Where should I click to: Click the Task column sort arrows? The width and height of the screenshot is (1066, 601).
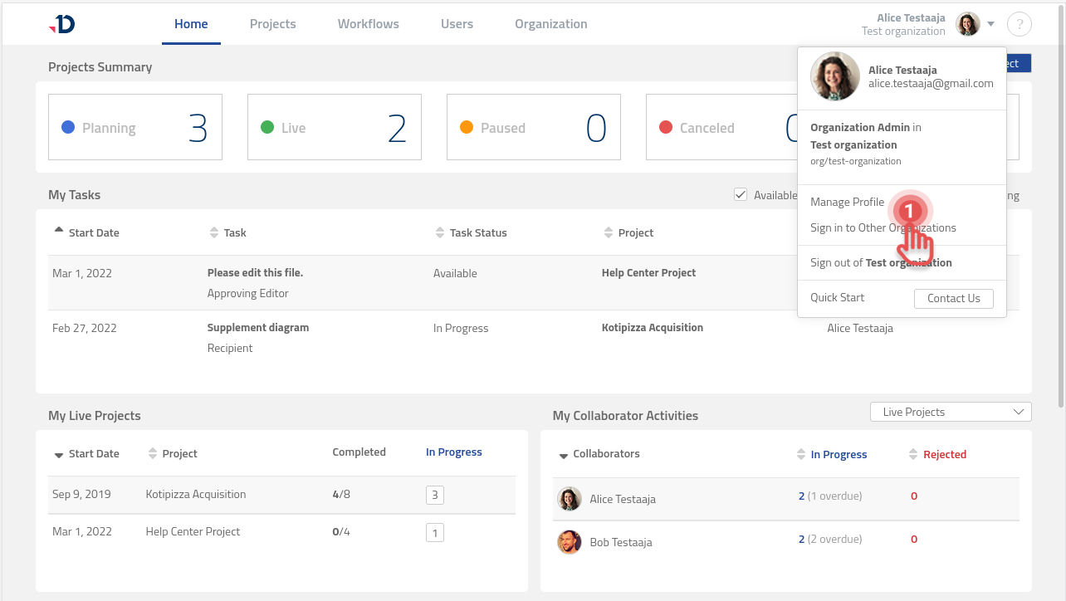[x=213, y=232]
